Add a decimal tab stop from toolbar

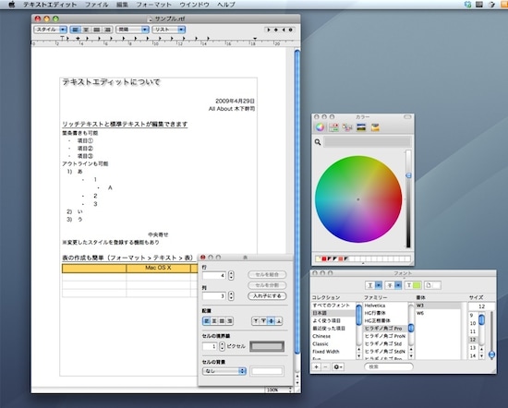click(291, 30)
